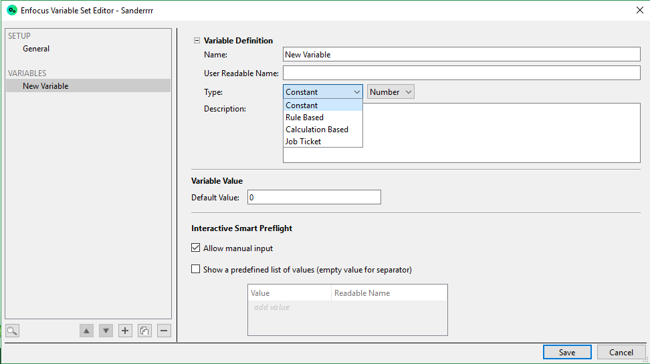Uncheck Allow manual input
This screenshot has height=364, width=650.
point(196,248)
